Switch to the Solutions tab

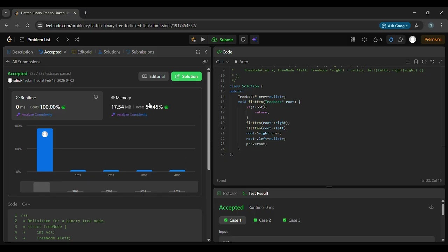pyautogui.click(x=109, y=52)
